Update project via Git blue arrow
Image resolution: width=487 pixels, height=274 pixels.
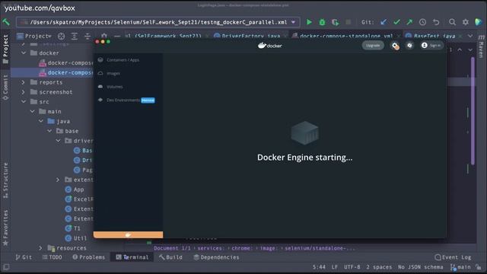click(x=384, y=22)
